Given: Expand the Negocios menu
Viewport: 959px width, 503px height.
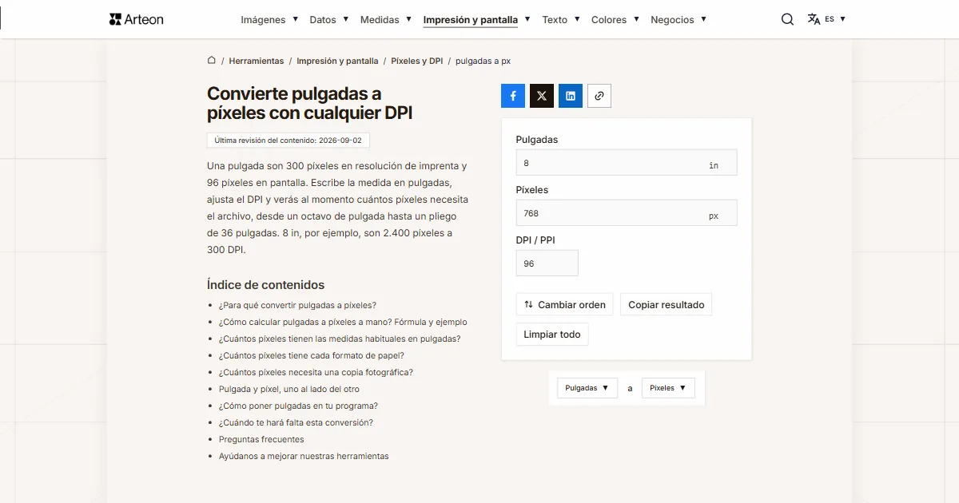Looking at the screenshot, I should coord(678,20).
